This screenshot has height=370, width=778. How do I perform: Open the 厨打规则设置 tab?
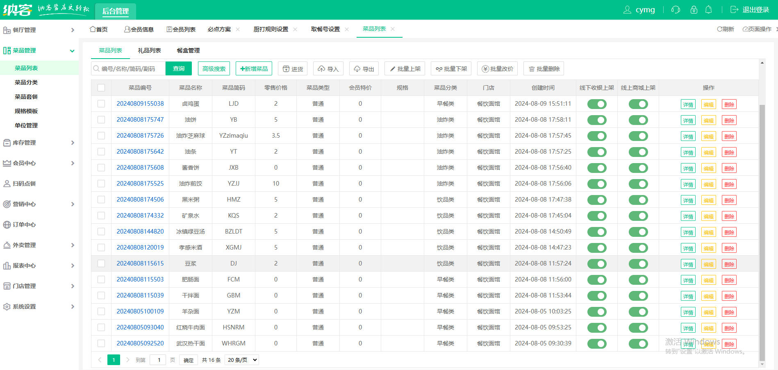pos(271,29)
